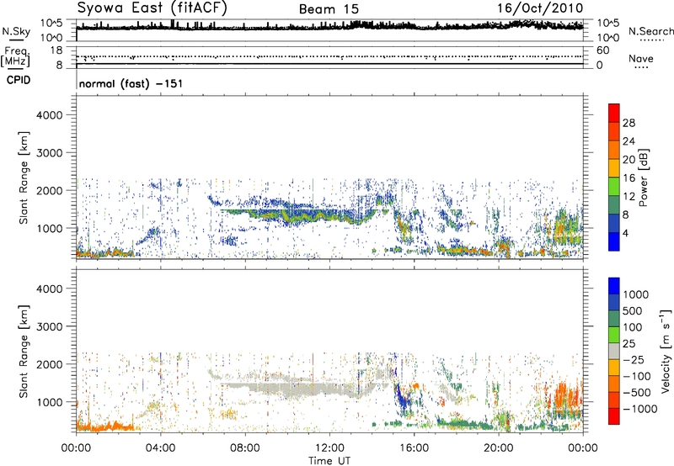This screenshot has height=466, width=674.
Task: Click power colorbar value 4
Action: (625, 233)
